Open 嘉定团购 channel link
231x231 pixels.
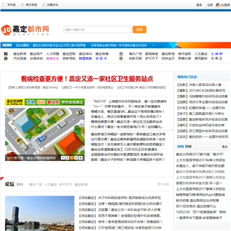tap(69, 54)
